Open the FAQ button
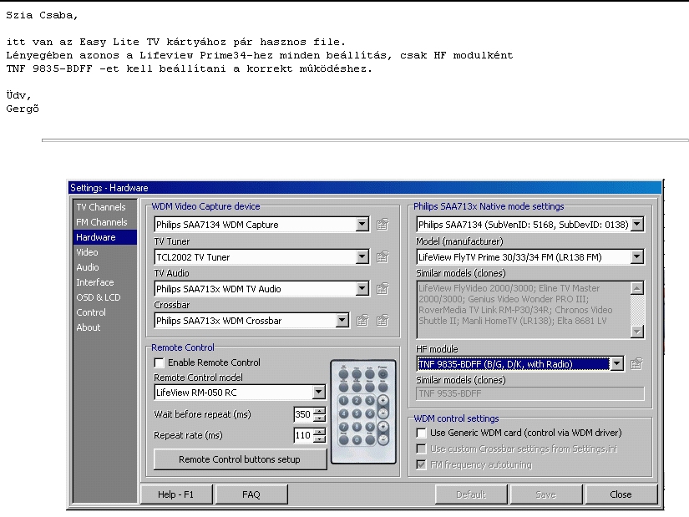The width and height of the screenshot is (689, 517). (251, 494)
